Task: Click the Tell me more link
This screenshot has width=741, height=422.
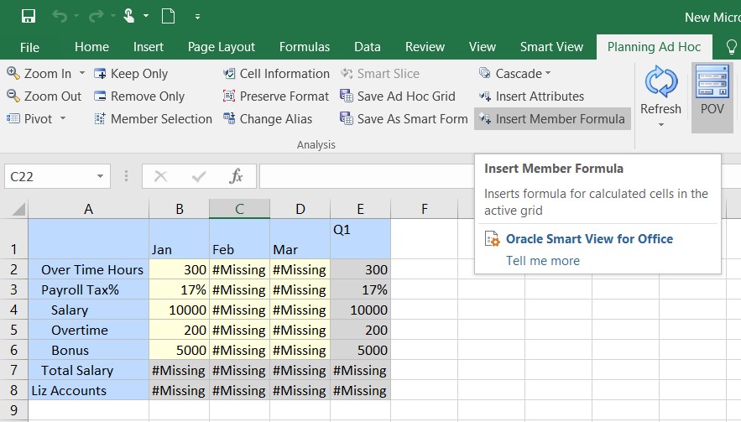Action: 543,261
